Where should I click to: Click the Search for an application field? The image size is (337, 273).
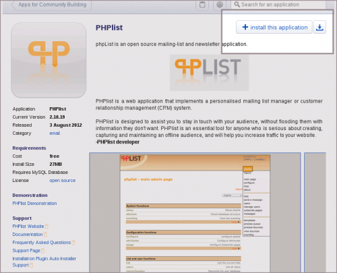coord(278,5)
